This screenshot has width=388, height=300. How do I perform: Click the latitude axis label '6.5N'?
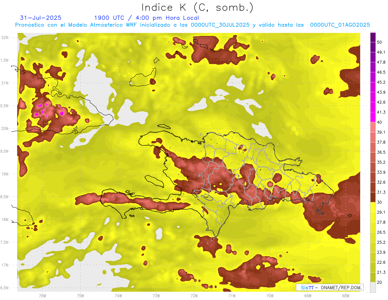pyautogui.click(x=5, y=288)
